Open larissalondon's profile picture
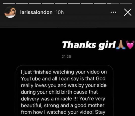The width and height of the screenshot is (135, 116). [10, 12]
